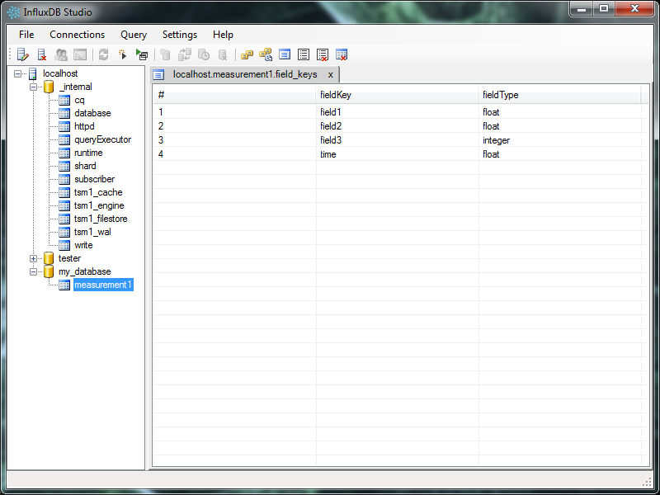Click the show tag values yellow icon
660x495 pixels.
coord(266,54)
